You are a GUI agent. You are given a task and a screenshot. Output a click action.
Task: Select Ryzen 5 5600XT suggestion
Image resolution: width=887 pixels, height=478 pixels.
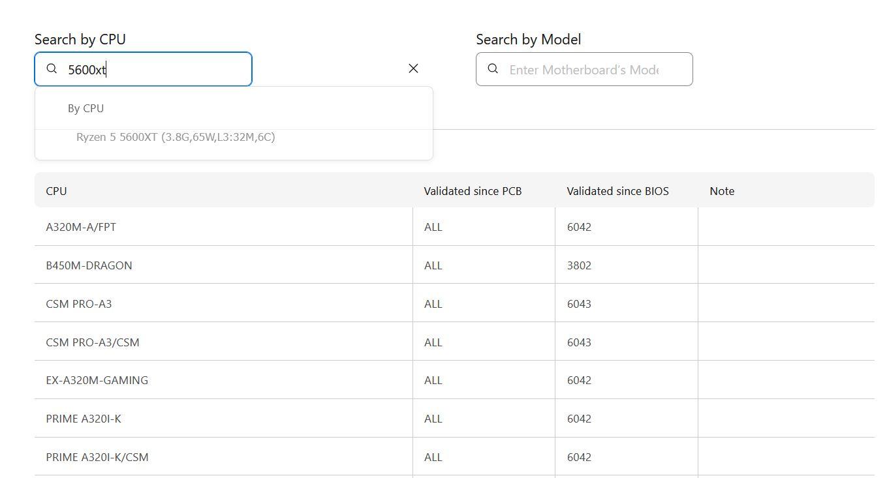coord(176,137)
